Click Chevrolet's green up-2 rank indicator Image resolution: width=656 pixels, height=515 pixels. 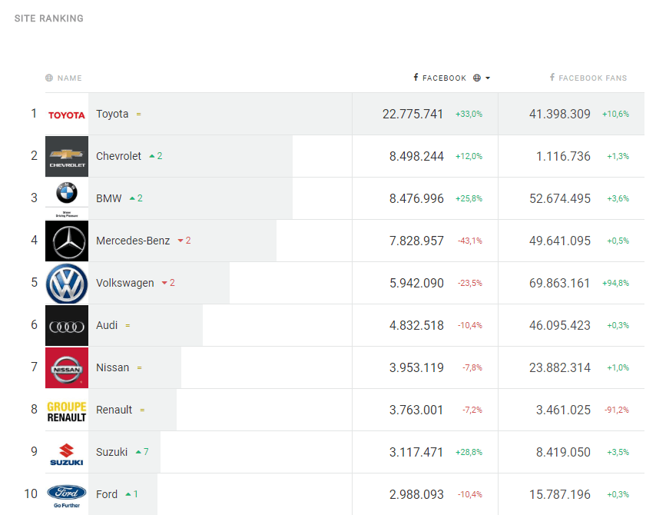click(156, 156)
